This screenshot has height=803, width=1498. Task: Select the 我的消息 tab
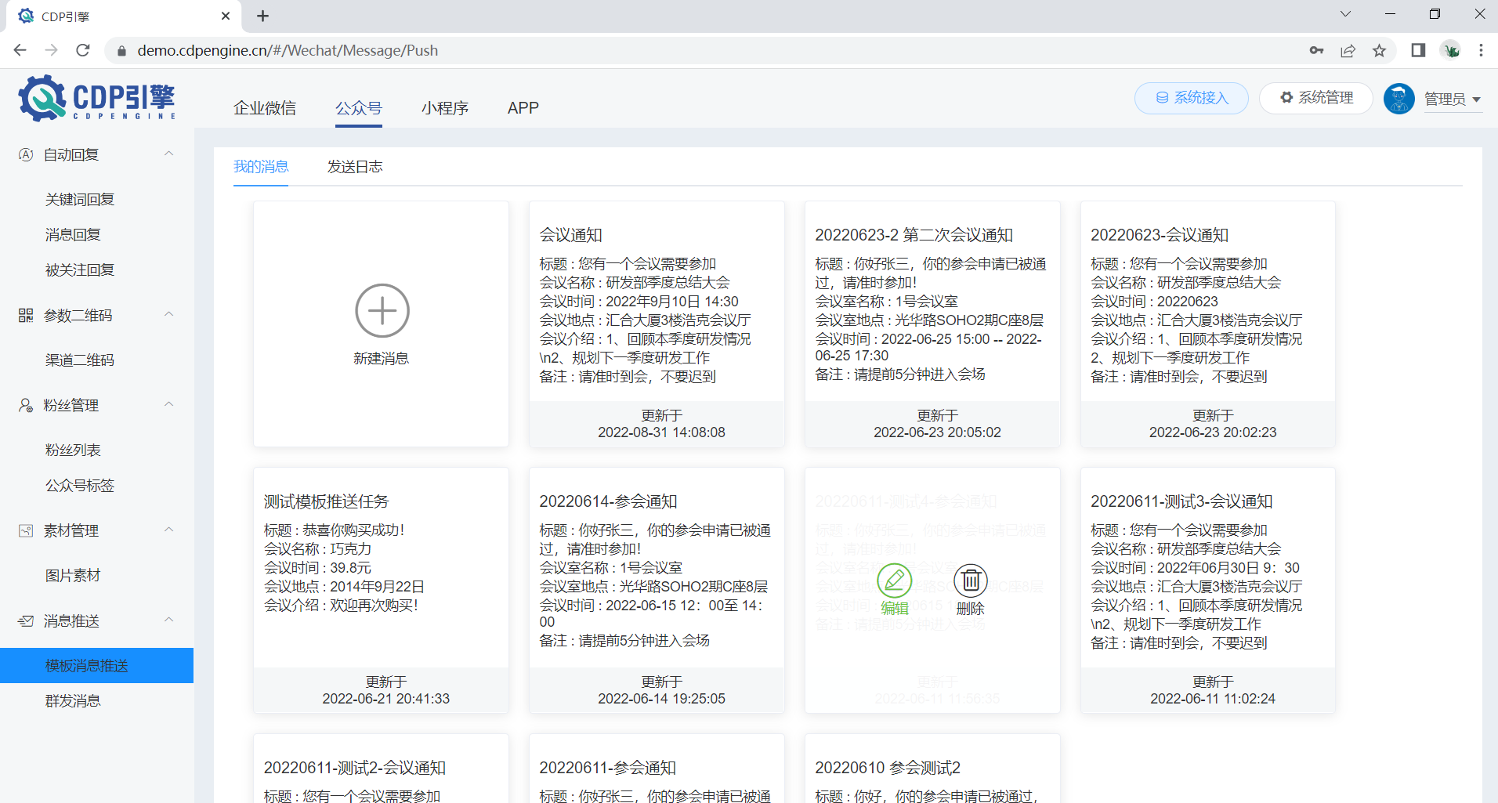[x=261, y=166]
